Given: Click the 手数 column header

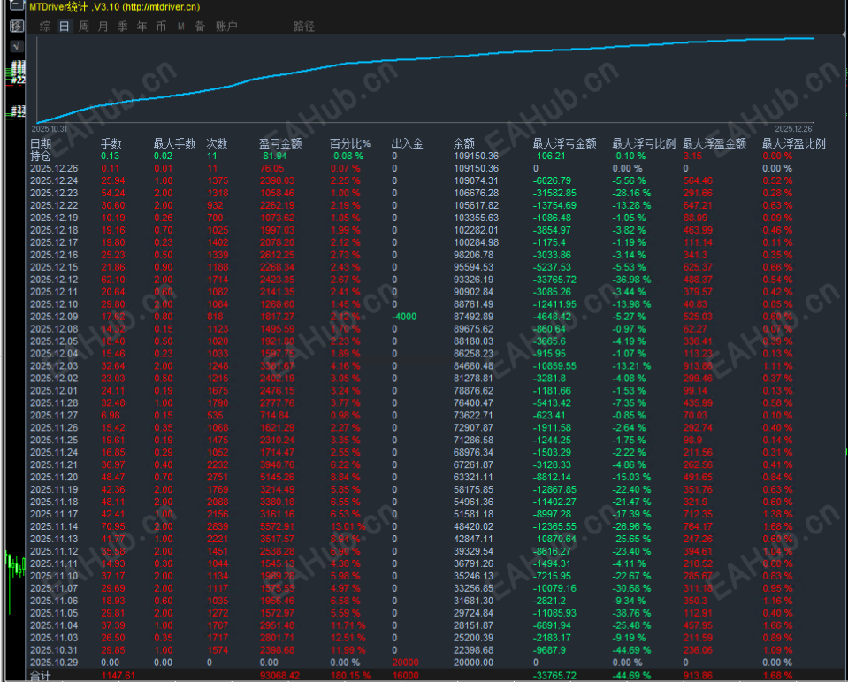Looking at the screenshot, I should click(x=111, y=143).
